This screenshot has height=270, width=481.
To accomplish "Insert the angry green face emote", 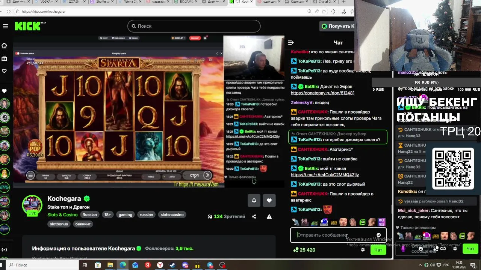I will pyautogui.click(x=362, y=222).
